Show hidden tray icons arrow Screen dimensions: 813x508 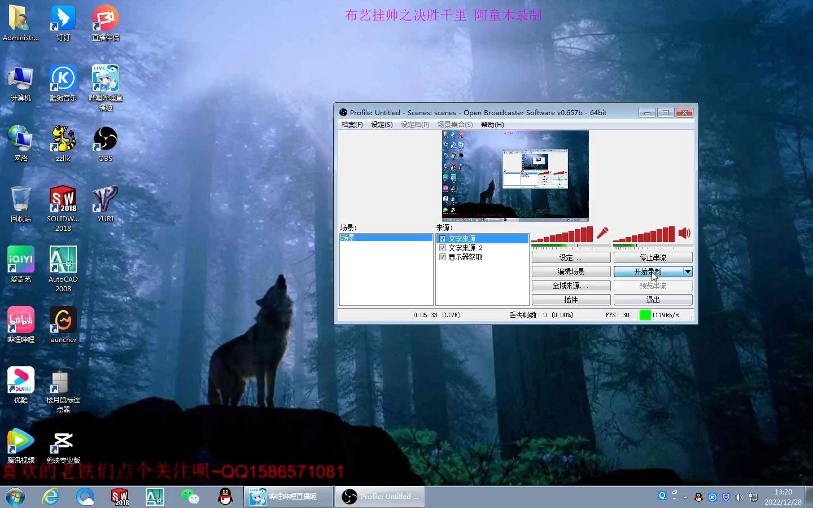click(685, 497)
